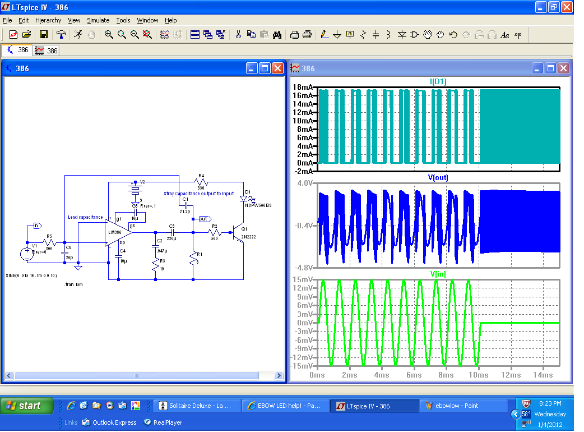
Task: Click the schematic horizontal scrollbar thumb
Action: [x=136, y=376]
